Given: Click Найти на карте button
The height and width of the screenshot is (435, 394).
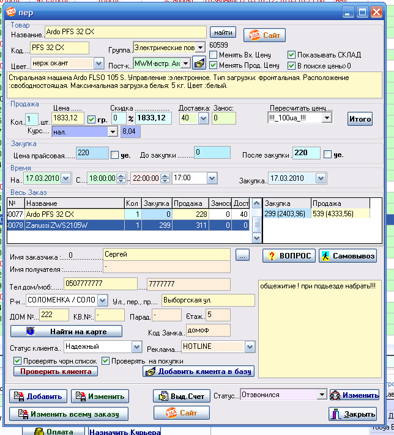Looking at the screenshot, I should [66, 332].
